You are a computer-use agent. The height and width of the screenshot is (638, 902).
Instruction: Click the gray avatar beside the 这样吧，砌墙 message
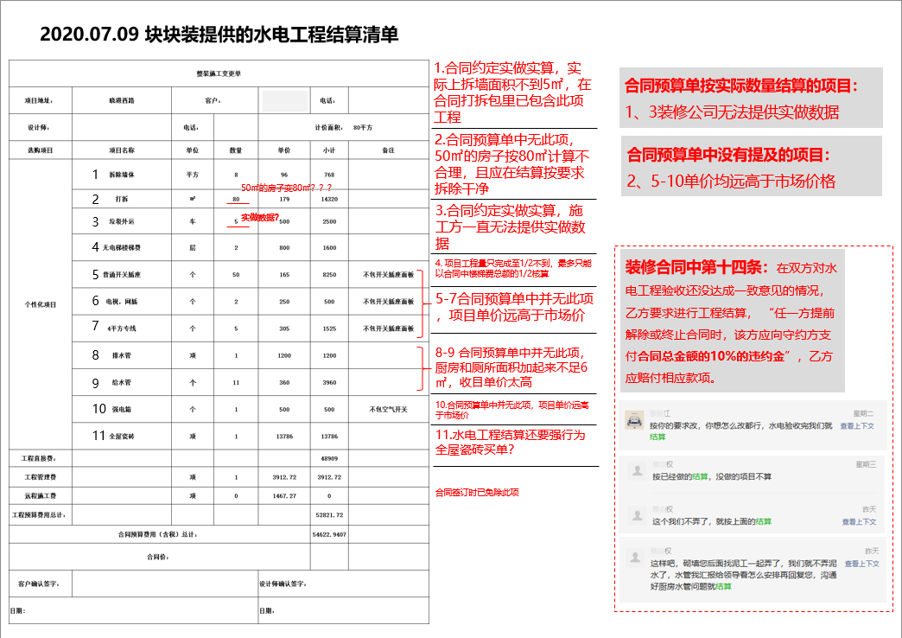[637, 558]
